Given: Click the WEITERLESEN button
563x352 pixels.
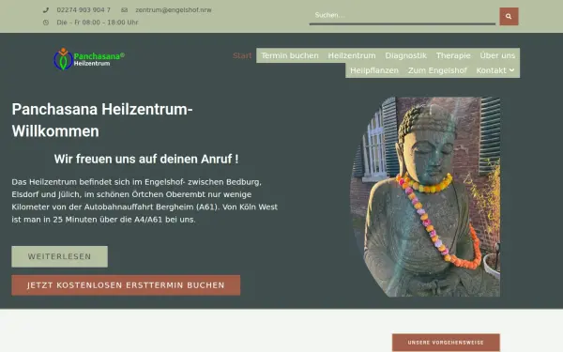Looking at the screenshot, I should (x=60, y=256).
